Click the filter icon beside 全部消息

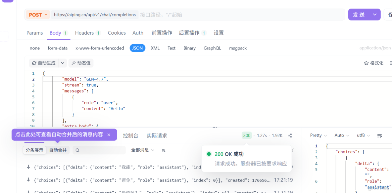(x=163, y=150)
